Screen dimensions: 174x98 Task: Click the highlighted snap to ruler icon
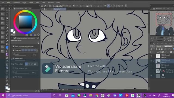coord(108,6)
